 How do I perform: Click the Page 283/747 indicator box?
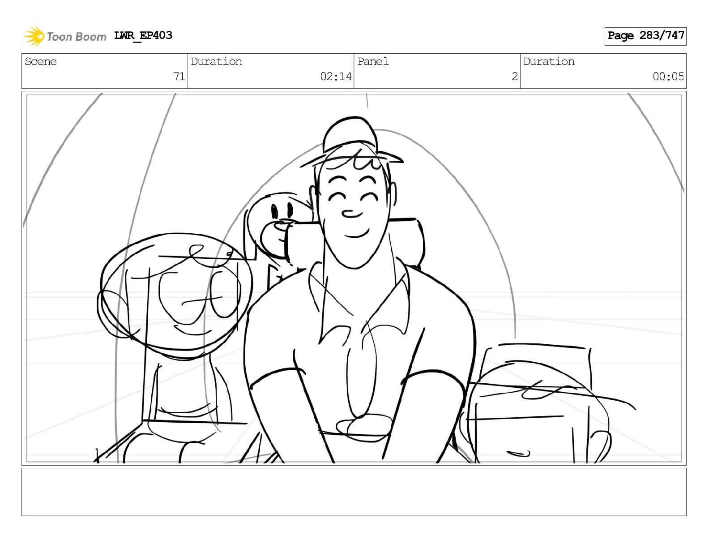[645, 36]
